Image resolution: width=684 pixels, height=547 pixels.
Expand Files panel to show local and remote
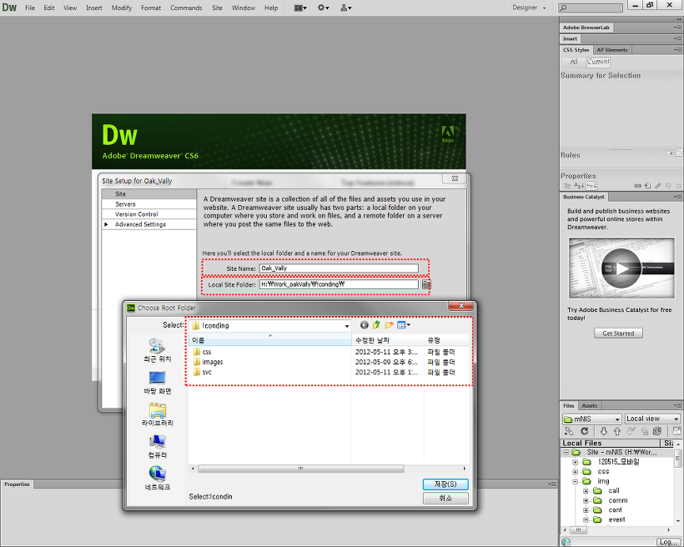pyautogui.click(x=676, y=431)
